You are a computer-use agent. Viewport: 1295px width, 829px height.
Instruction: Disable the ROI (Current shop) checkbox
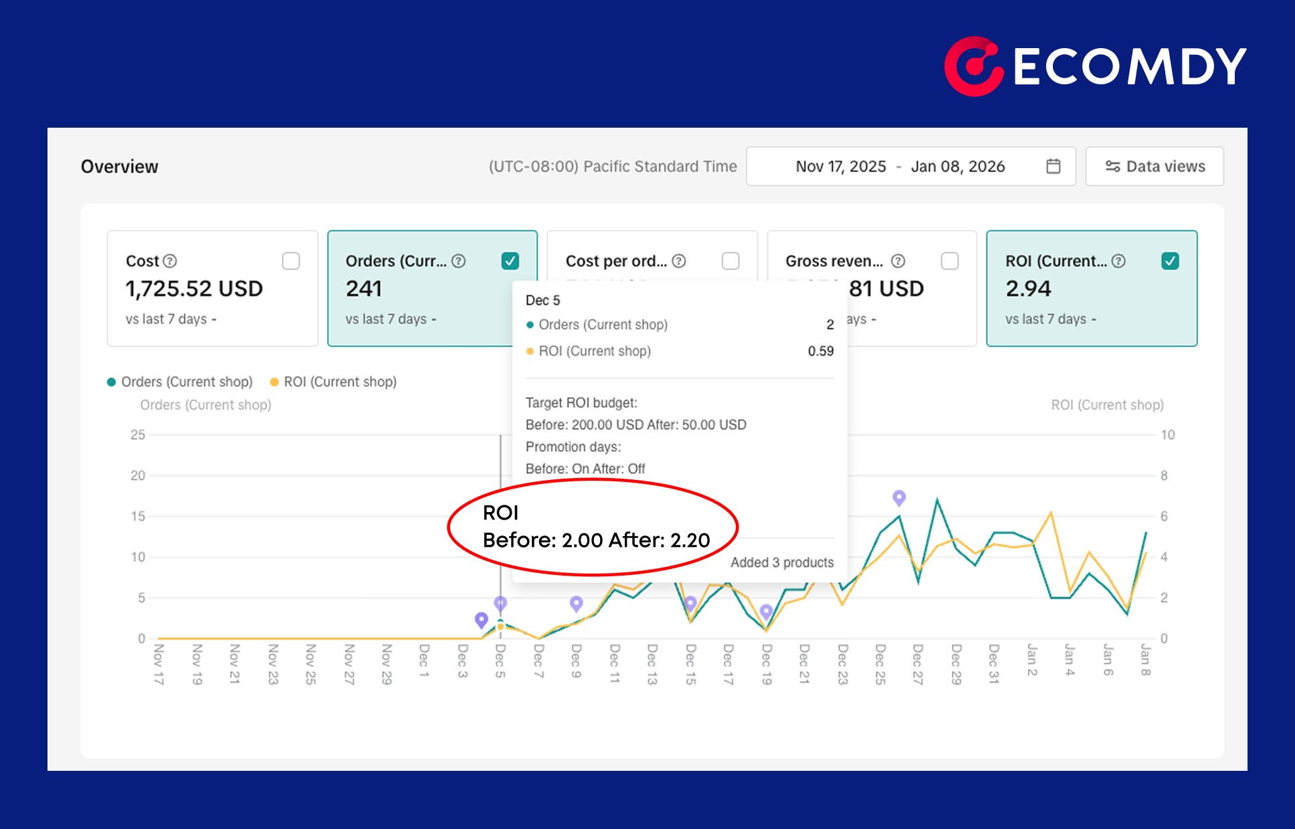click(x=1171, y=261)
